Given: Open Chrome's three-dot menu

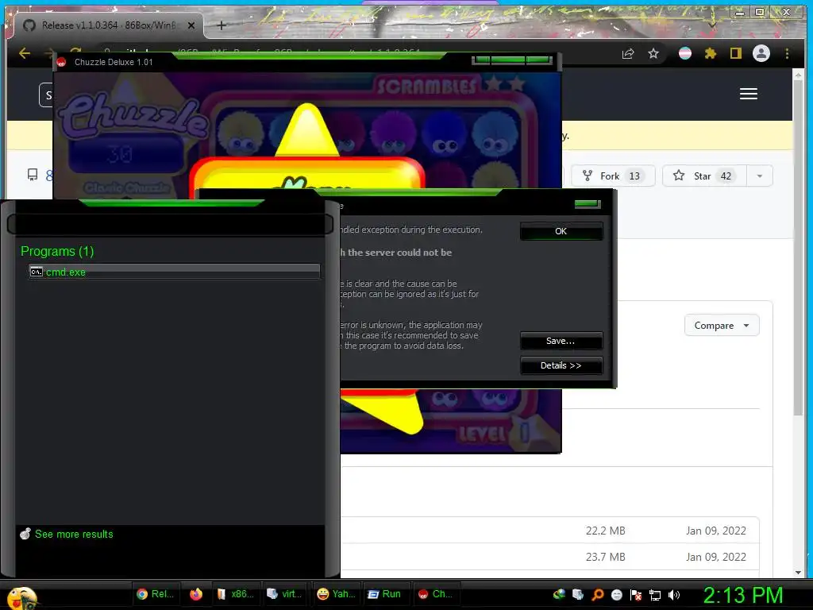Looking at the screenshot, I should point(787,53).
